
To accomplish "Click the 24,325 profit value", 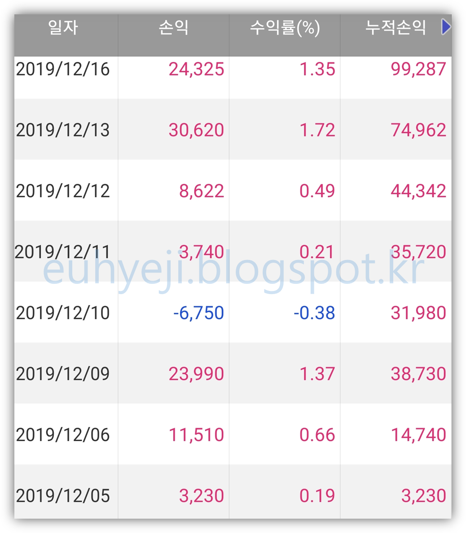I will 196,69.
